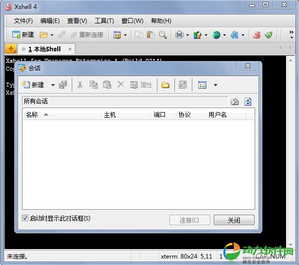299x265 pixels.
Task: Click the save session icon in dialog
Action: pyautogui.click(x=63, y=85)
